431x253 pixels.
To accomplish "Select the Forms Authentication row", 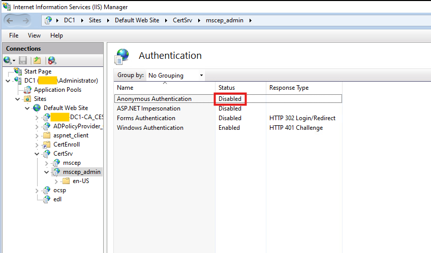I will click(x=146, y=118).
